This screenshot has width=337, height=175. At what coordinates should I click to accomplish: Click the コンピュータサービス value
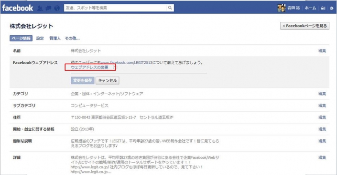click(89, 106)
